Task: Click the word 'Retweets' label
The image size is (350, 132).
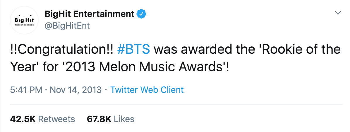Action: [57, 119]
